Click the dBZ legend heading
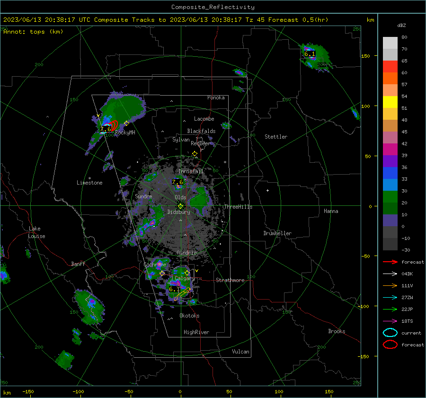 (401, 26)
